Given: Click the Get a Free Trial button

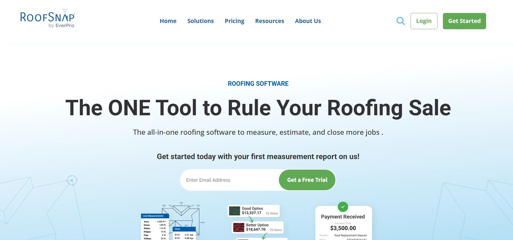Looking at the screenshot, I should pos(307,180).
